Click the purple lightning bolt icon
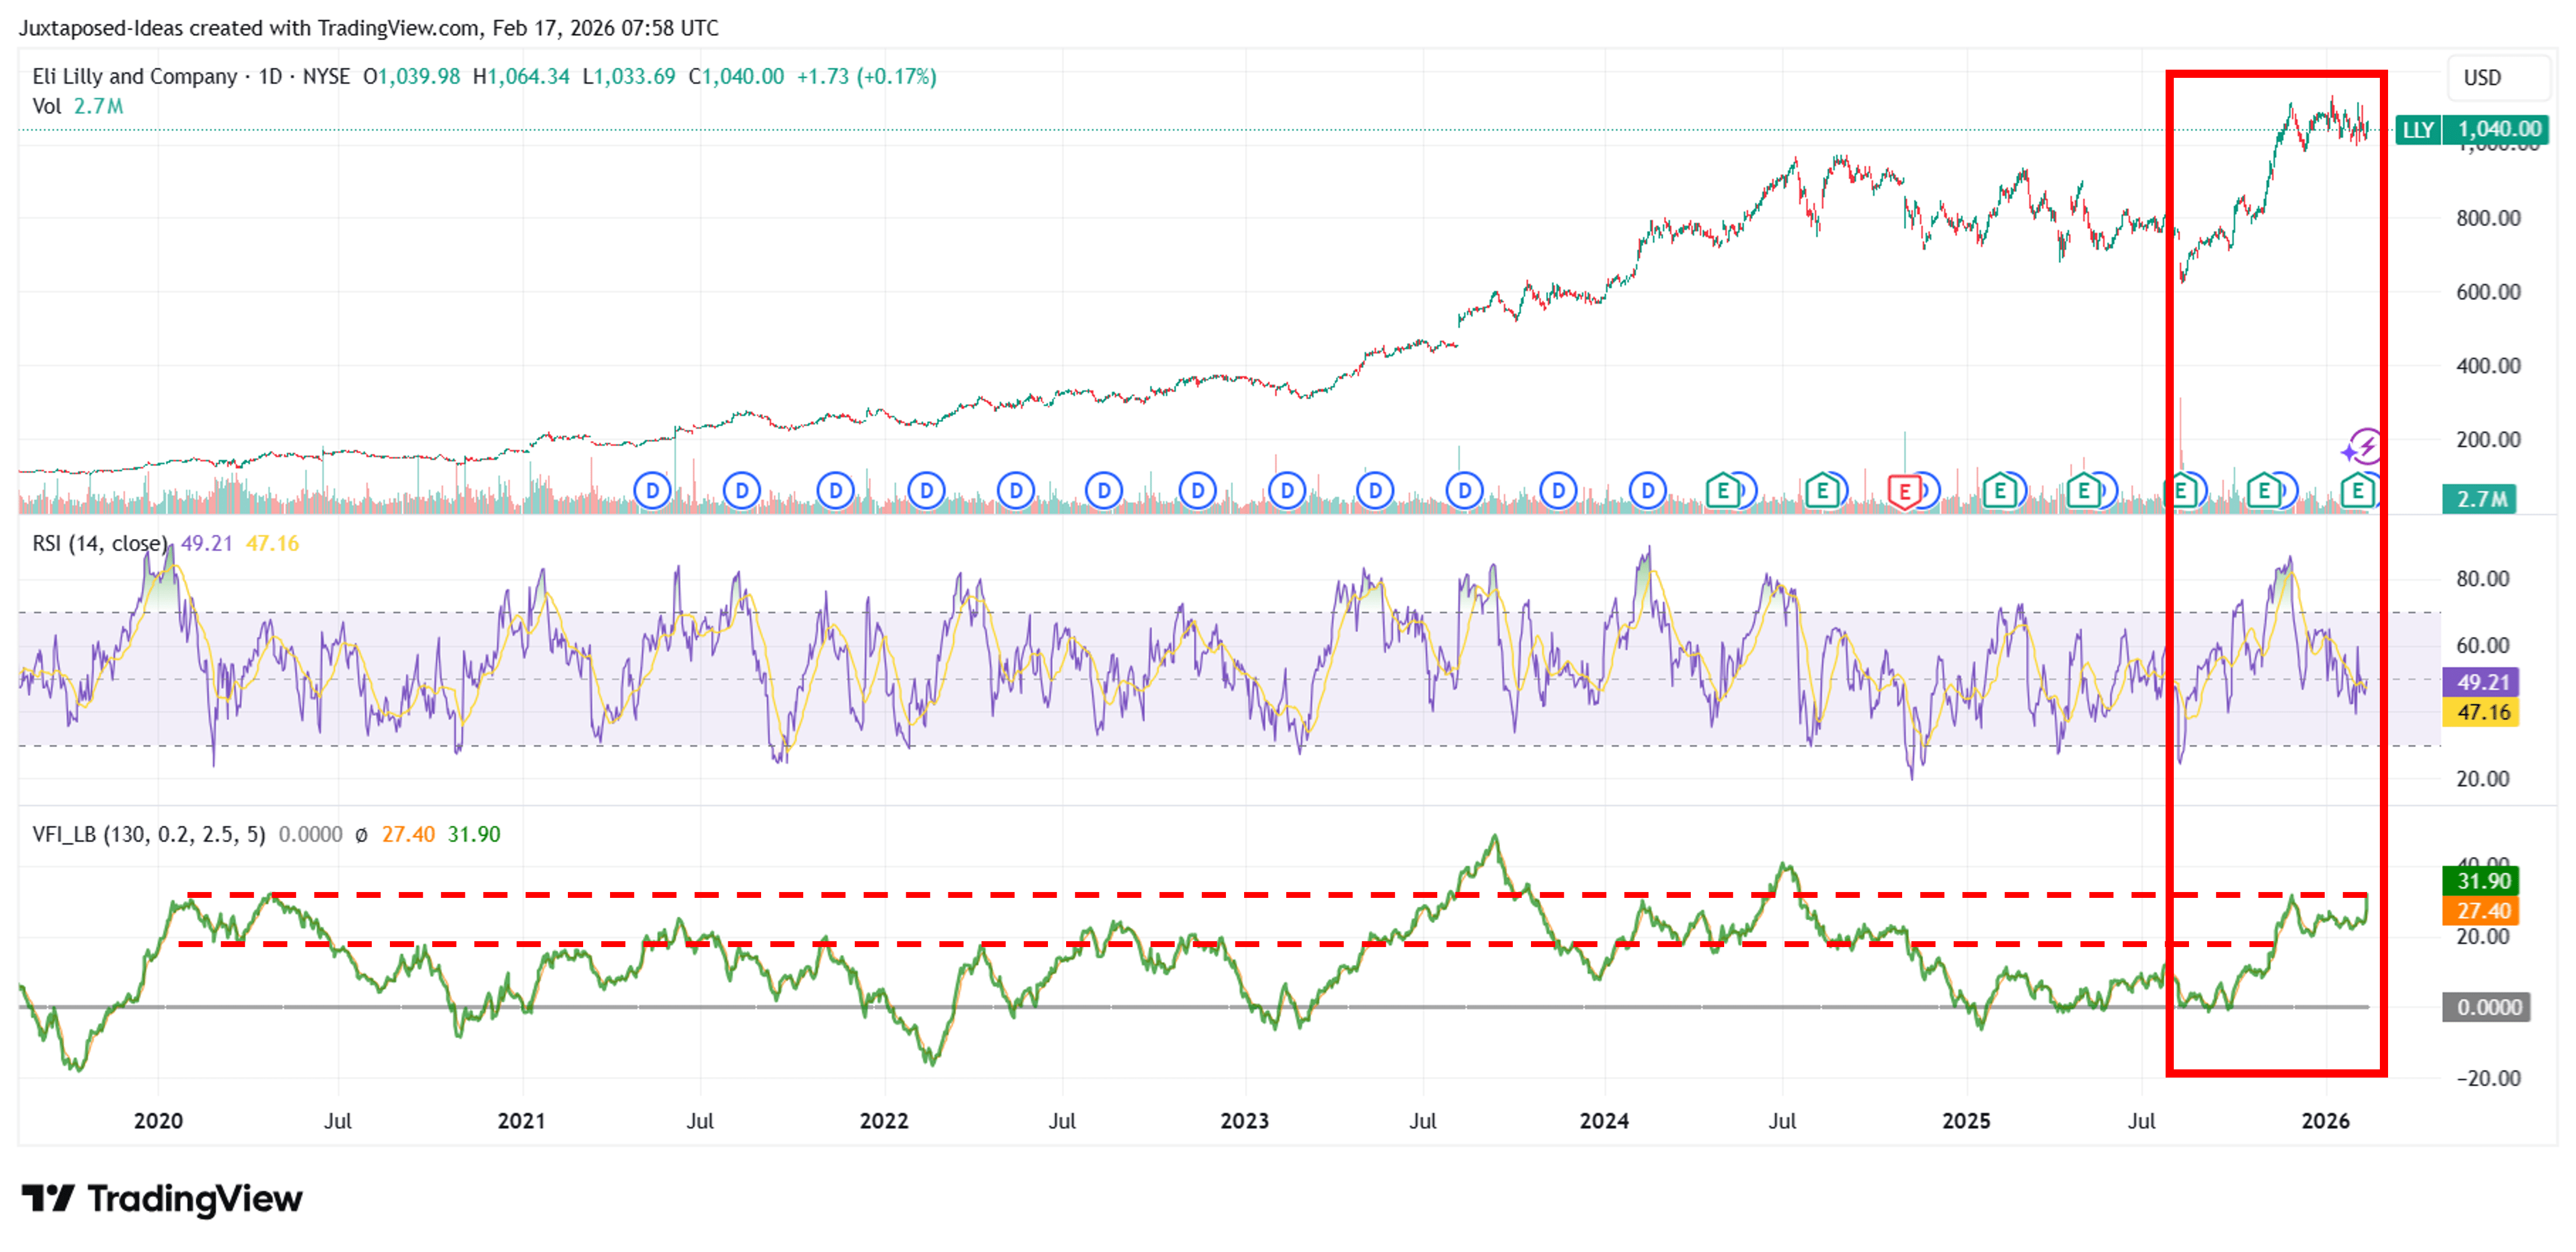Screen dimensions: 2576x1252 (x=2365, y=447)
